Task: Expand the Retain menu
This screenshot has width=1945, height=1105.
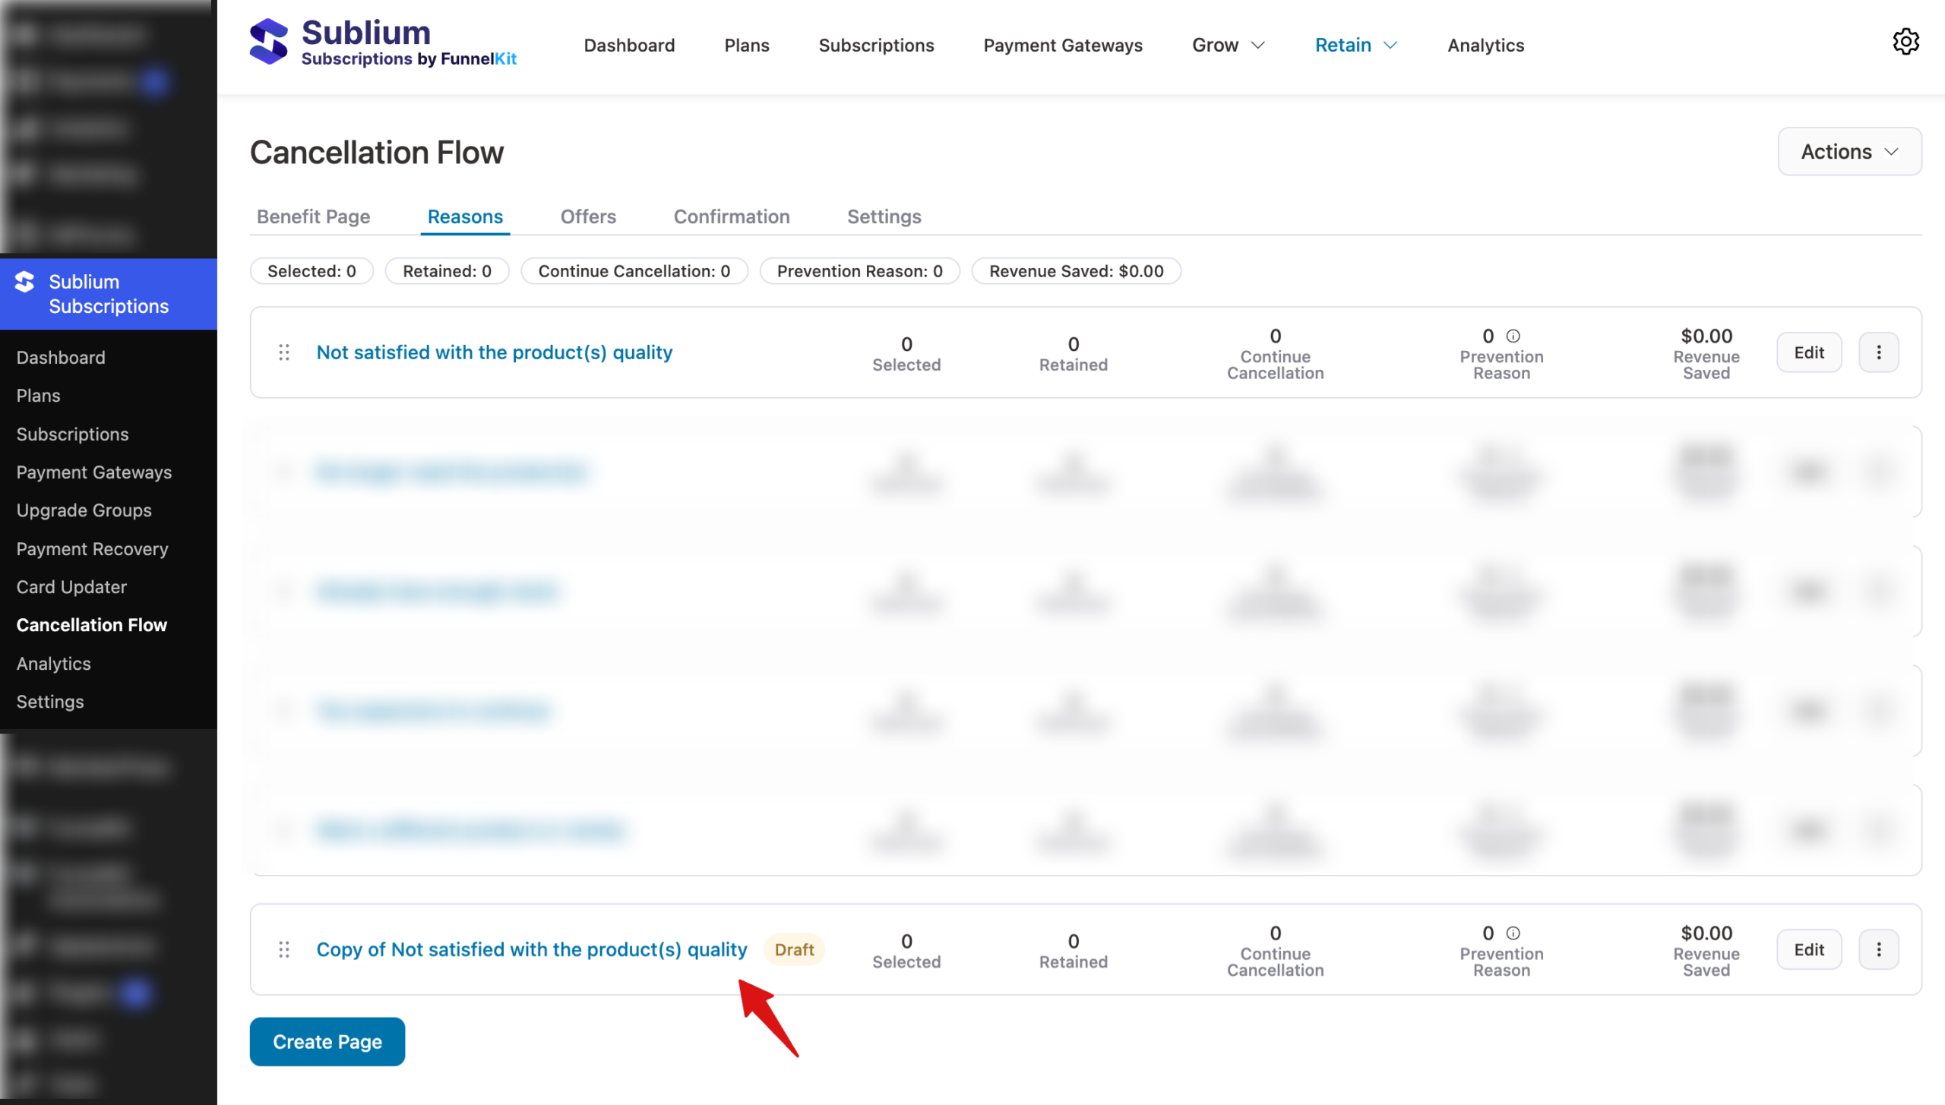Action: pyautogui.click(x=1355, y=46)
